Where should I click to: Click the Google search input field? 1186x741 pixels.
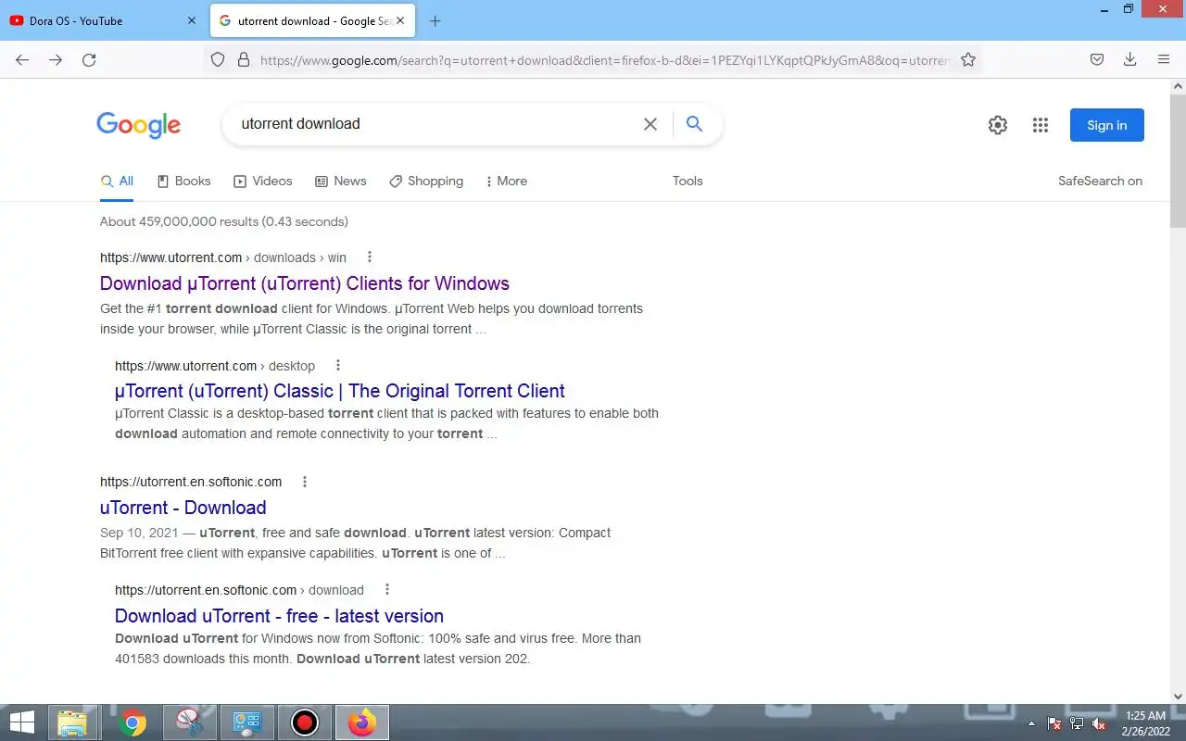pos(435,124)
